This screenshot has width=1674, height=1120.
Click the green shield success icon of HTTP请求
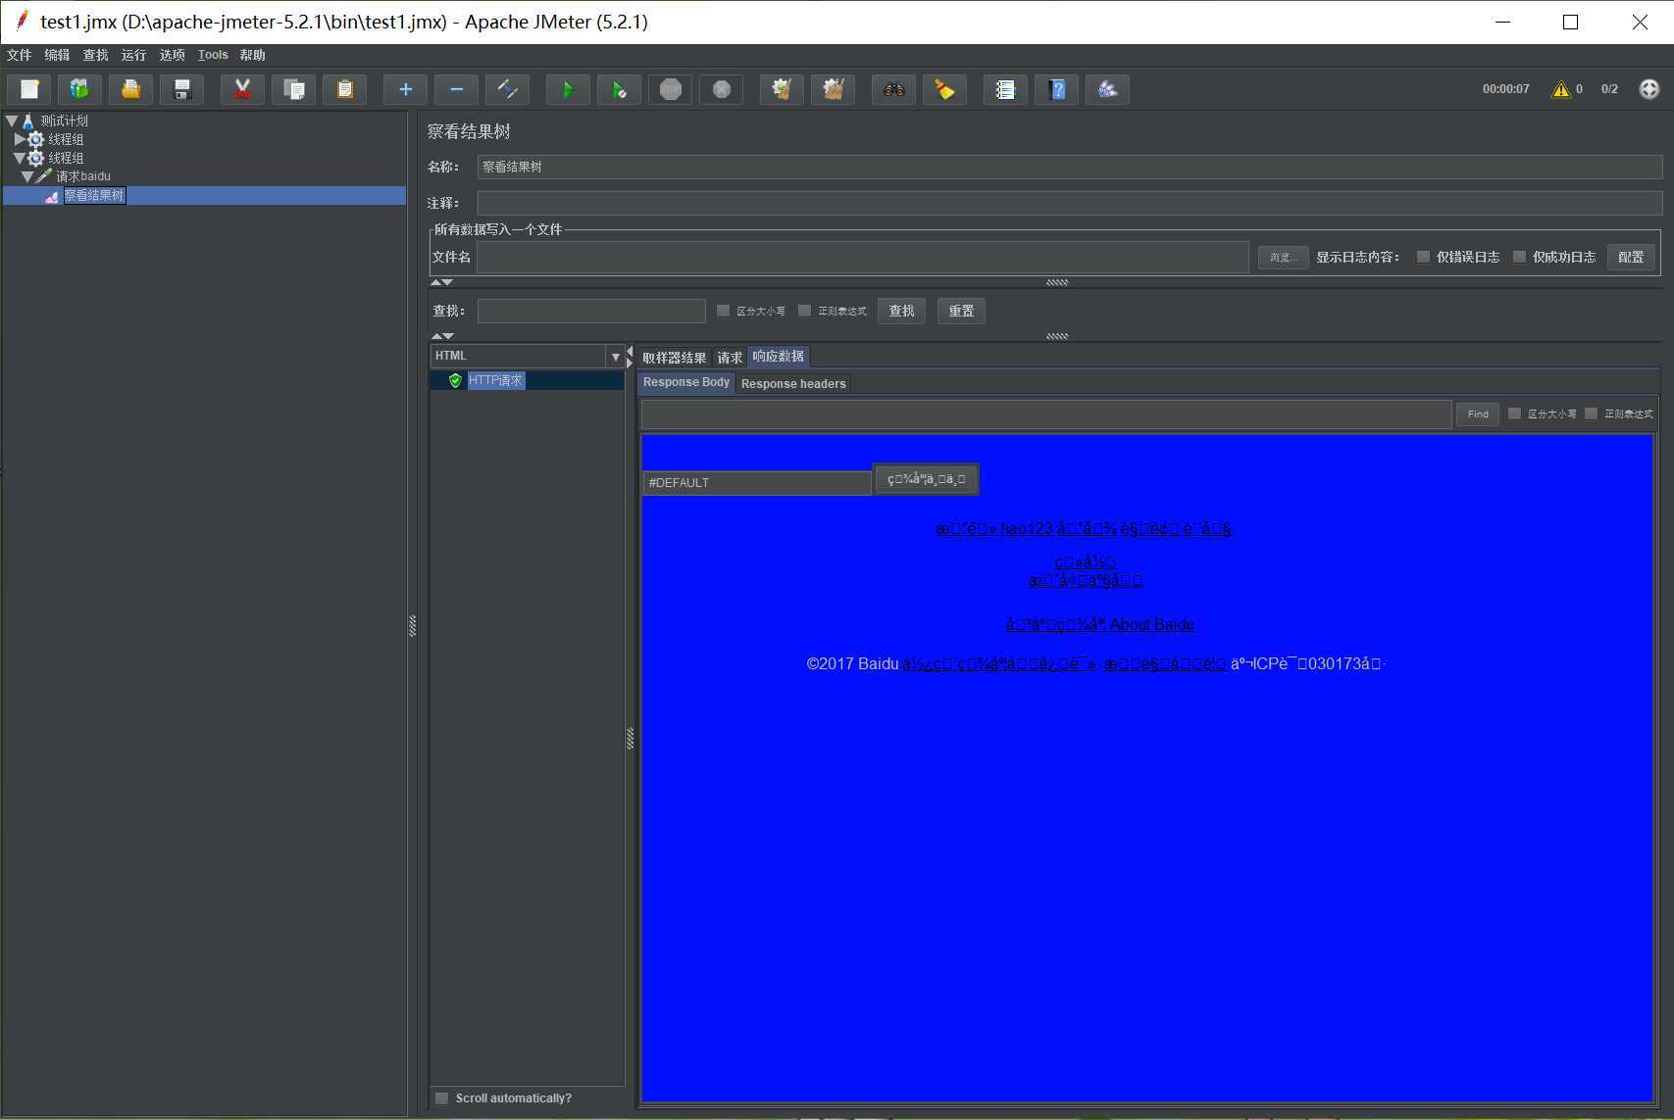(455, 380)
